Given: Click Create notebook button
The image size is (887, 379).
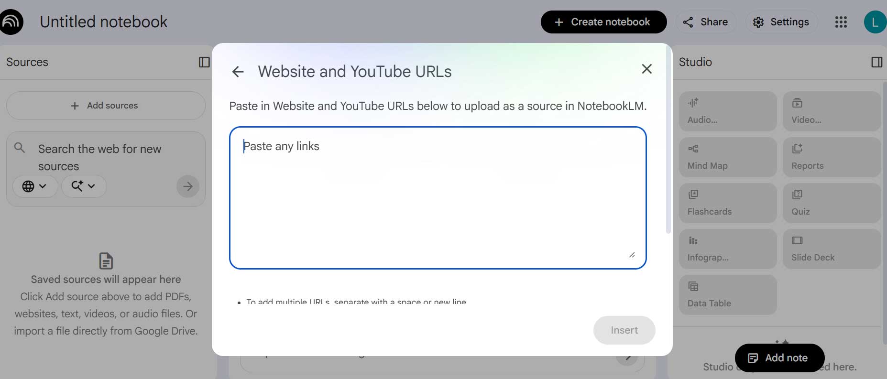Looking at the screenshot, I should (x=603, y=22).
